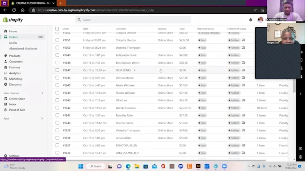Sort by the Date column header
Image resolution: width=305 pixels, height=171 pixels.
click(x=86, y=29)
